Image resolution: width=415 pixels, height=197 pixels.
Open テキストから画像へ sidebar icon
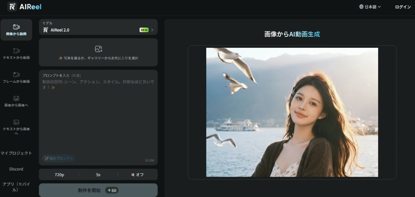pyautogui.click(x=16, y=122)
